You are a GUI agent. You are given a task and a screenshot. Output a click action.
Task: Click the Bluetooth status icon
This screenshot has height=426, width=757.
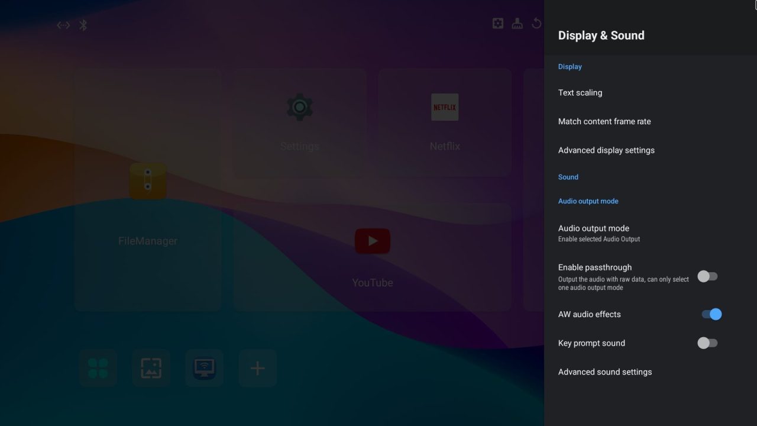[83, 25]
